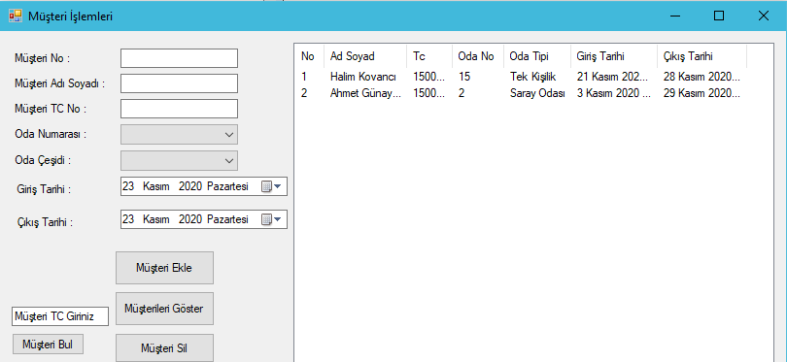Viewport: 787px width, 362px height.
Task: Sort by the Ad Soyad column header
Action: coord(365,56)
